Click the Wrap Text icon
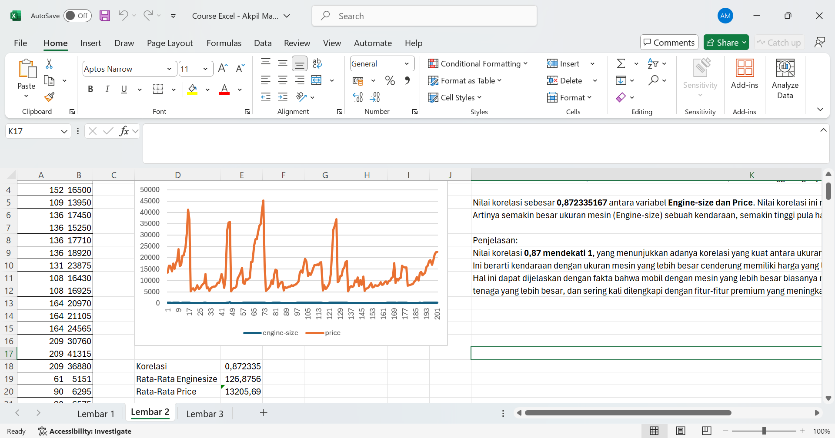The image size is (835, 438). pos(317,63)
